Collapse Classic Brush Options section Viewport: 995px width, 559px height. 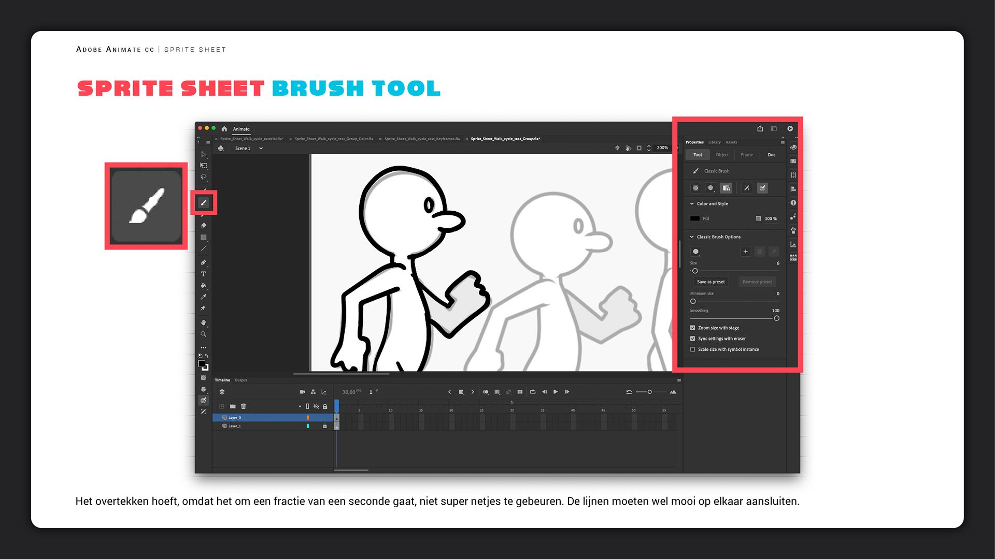click(692, 237)
